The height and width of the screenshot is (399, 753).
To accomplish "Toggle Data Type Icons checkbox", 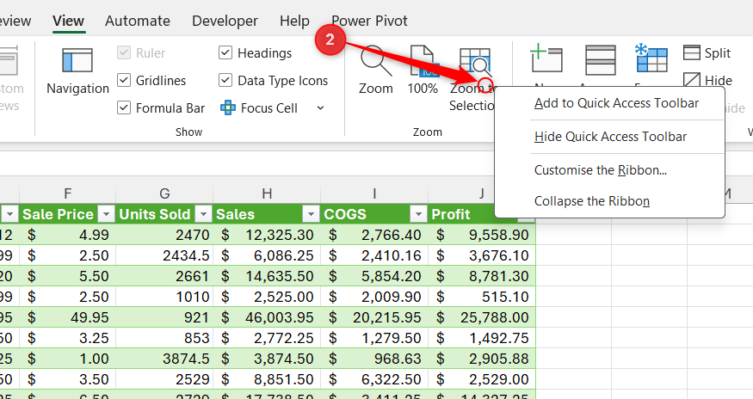I will click(x=225, y=80).
